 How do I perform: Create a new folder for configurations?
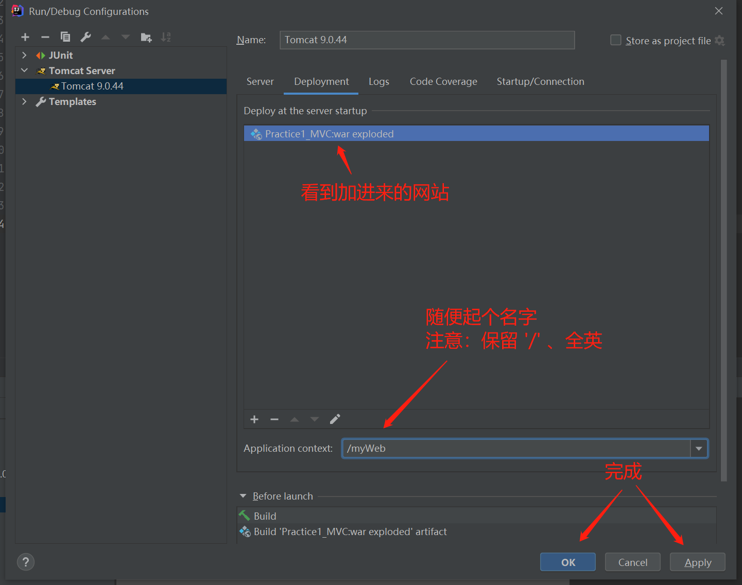(146, 37)
